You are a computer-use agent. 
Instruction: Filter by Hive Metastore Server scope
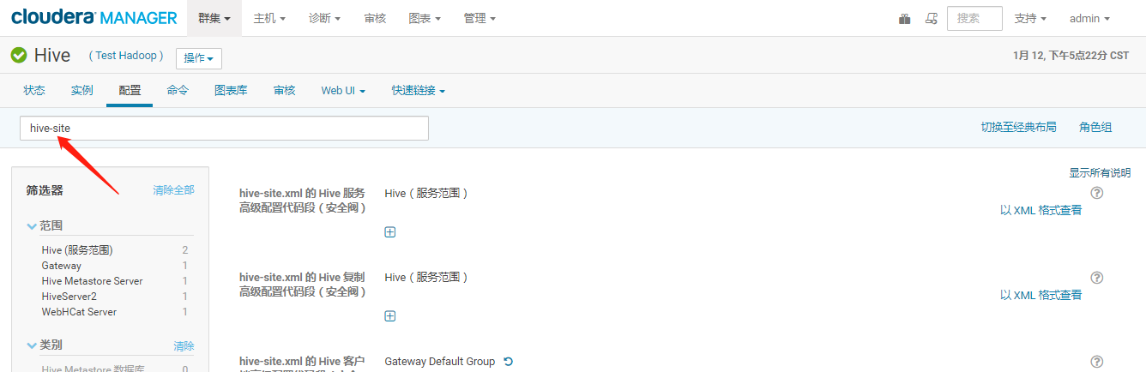(x=92, y=281)
